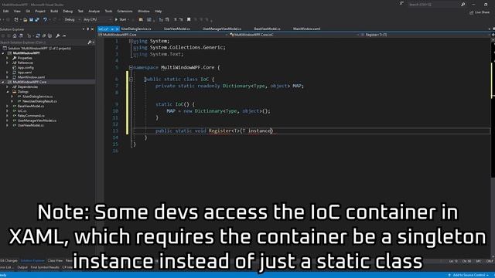Open the Build menu
The height and width of the screenshot is (278, 495).
coord(54,11)
